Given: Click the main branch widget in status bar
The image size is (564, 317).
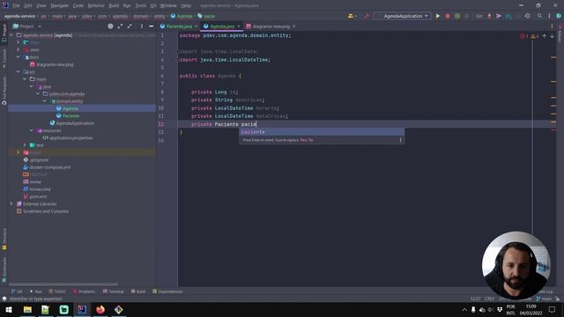Looking at the screenshot, I should coord(544,299).
